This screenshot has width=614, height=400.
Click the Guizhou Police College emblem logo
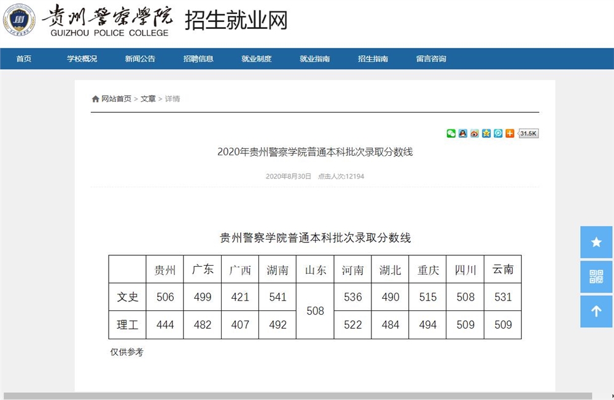pyautogui.click(x=19, y=20)
